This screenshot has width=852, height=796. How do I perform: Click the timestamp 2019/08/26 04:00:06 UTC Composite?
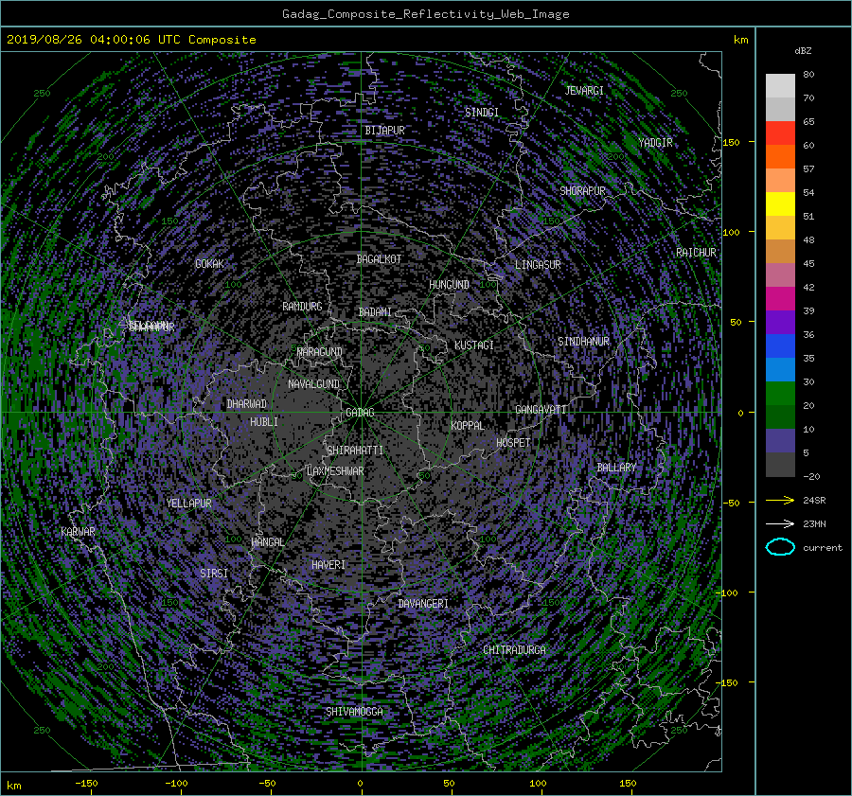pos(131,40)
